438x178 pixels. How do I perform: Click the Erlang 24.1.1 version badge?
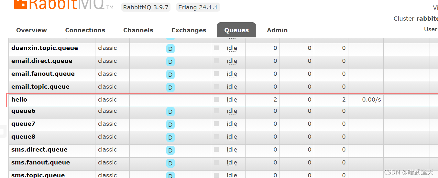(198, 7)
